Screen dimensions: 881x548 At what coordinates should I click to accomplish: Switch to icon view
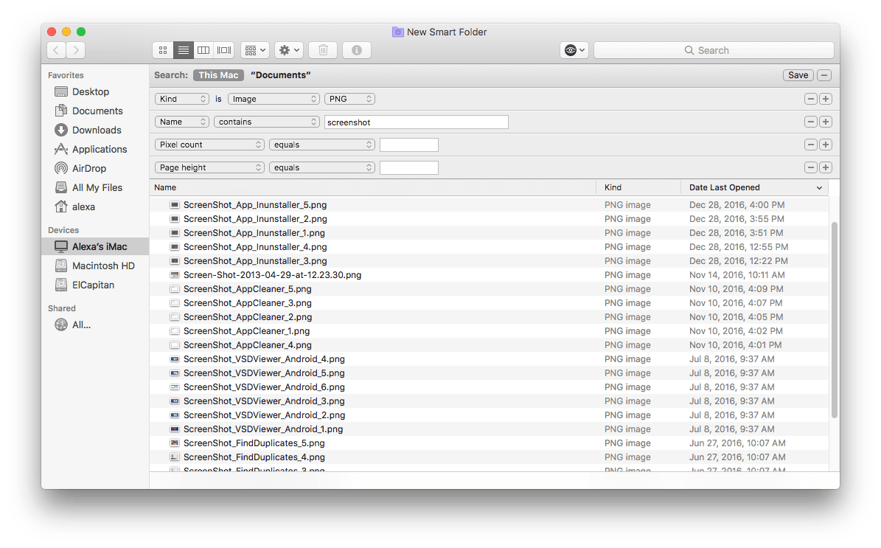[x=162, y=49]
